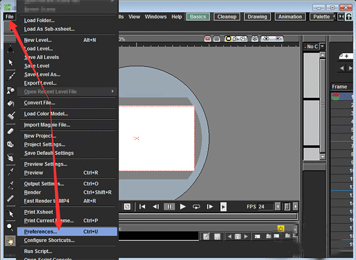This screenshot has width=356, height=260.
Task: Click Preferences in the File menu
Action: (40, 232)
